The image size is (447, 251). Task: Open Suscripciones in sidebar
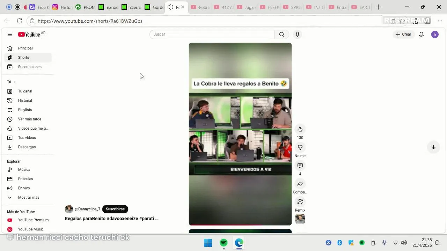coord(28,67)
